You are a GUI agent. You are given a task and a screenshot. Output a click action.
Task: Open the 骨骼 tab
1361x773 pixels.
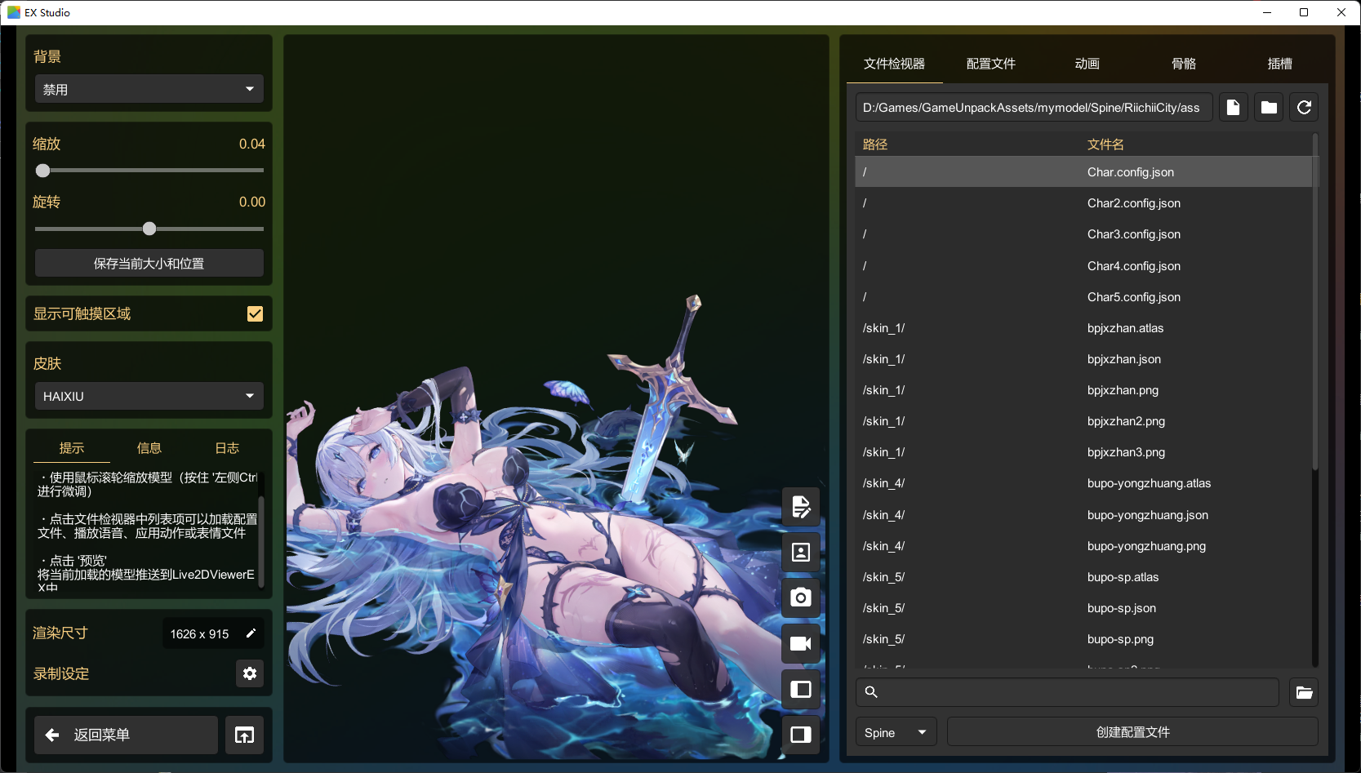point(1183,64)
